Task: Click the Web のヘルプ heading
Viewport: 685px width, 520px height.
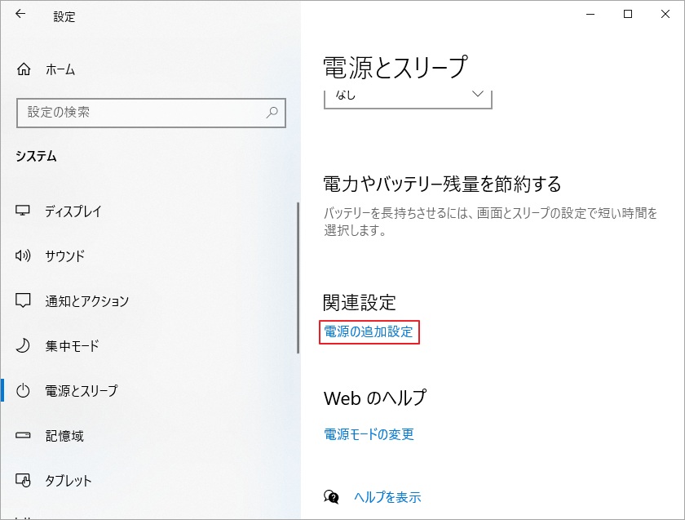Action: 375,398
